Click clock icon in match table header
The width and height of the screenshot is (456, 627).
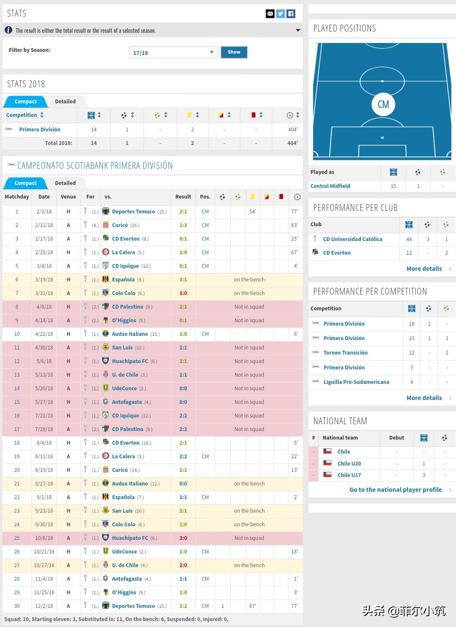point(297,197)
